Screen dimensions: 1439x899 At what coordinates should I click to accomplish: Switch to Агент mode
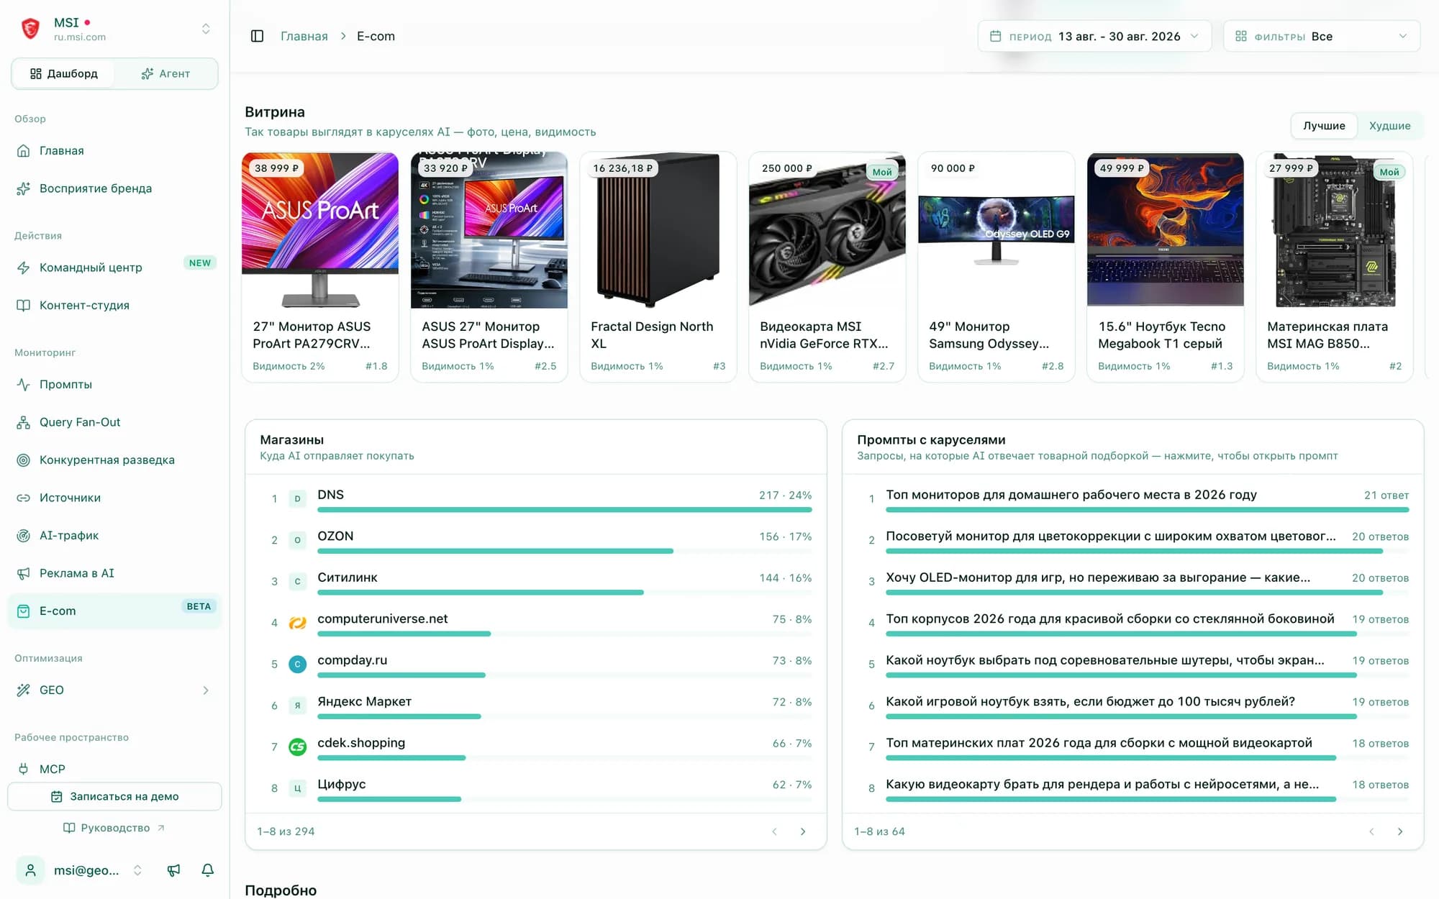[165, 74]
